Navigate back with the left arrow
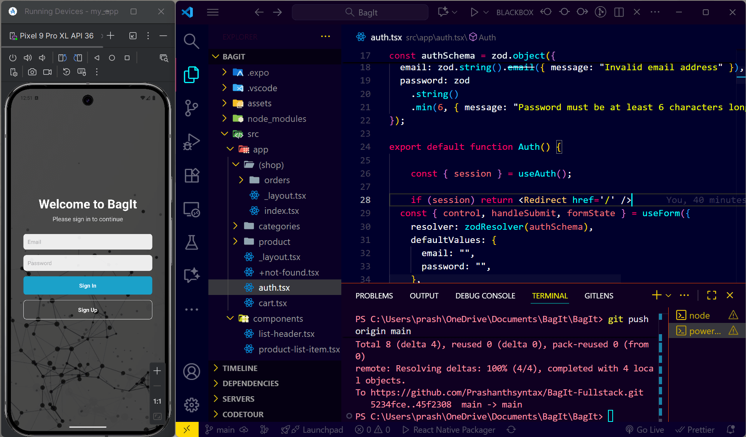The image size is (746, 437). 259,12
